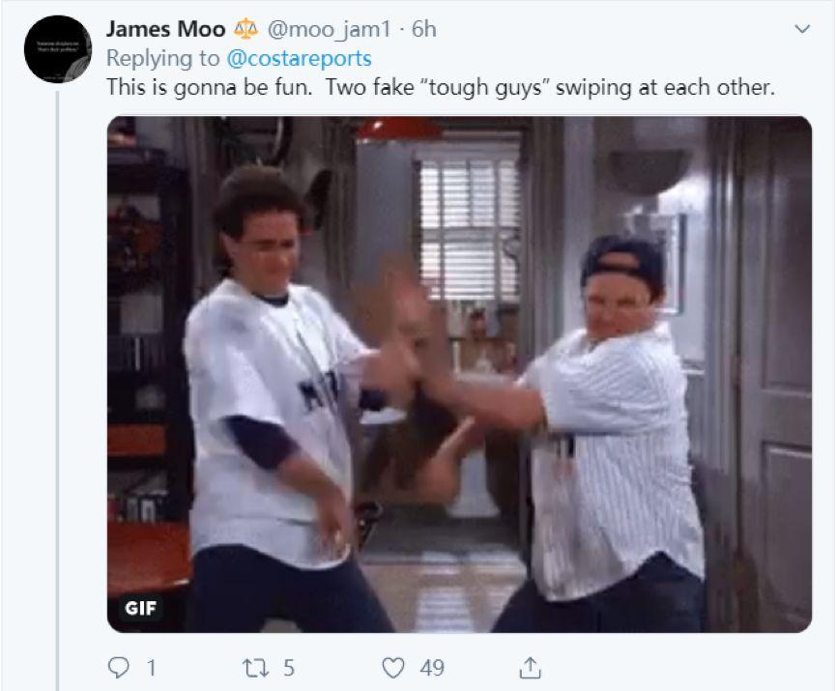Open the @costareports mention link
Viewport: 836px width, 691px height.
click(x=299, y=58)
